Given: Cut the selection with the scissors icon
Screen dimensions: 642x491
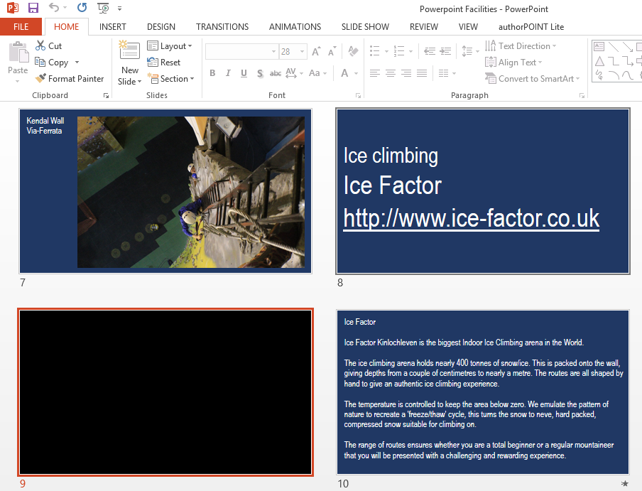Looking at the screenshot, I should (40, 45).
